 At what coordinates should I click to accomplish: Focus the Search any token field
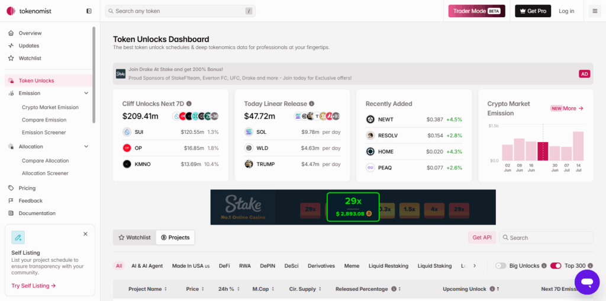(x=180, y=11)
